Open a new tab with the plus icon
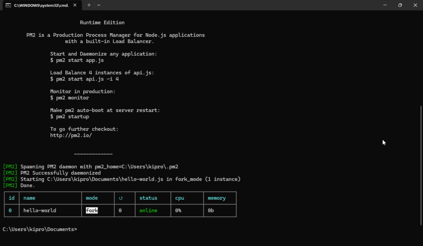The height and width of the screenshot is (246, 423). pyautogui.click(x=89, y=5)
